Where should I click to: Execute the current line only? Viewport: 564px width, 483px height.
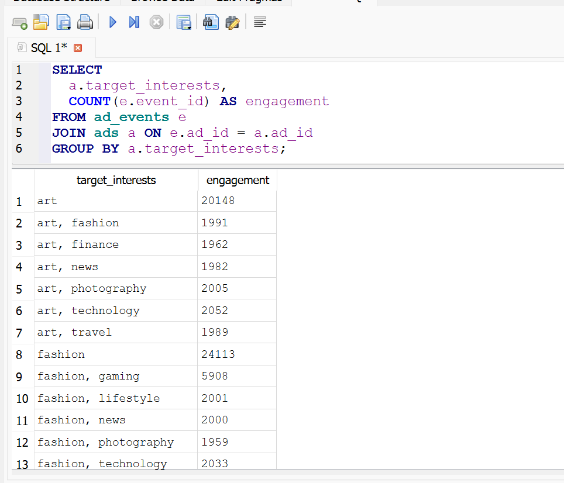134,23
